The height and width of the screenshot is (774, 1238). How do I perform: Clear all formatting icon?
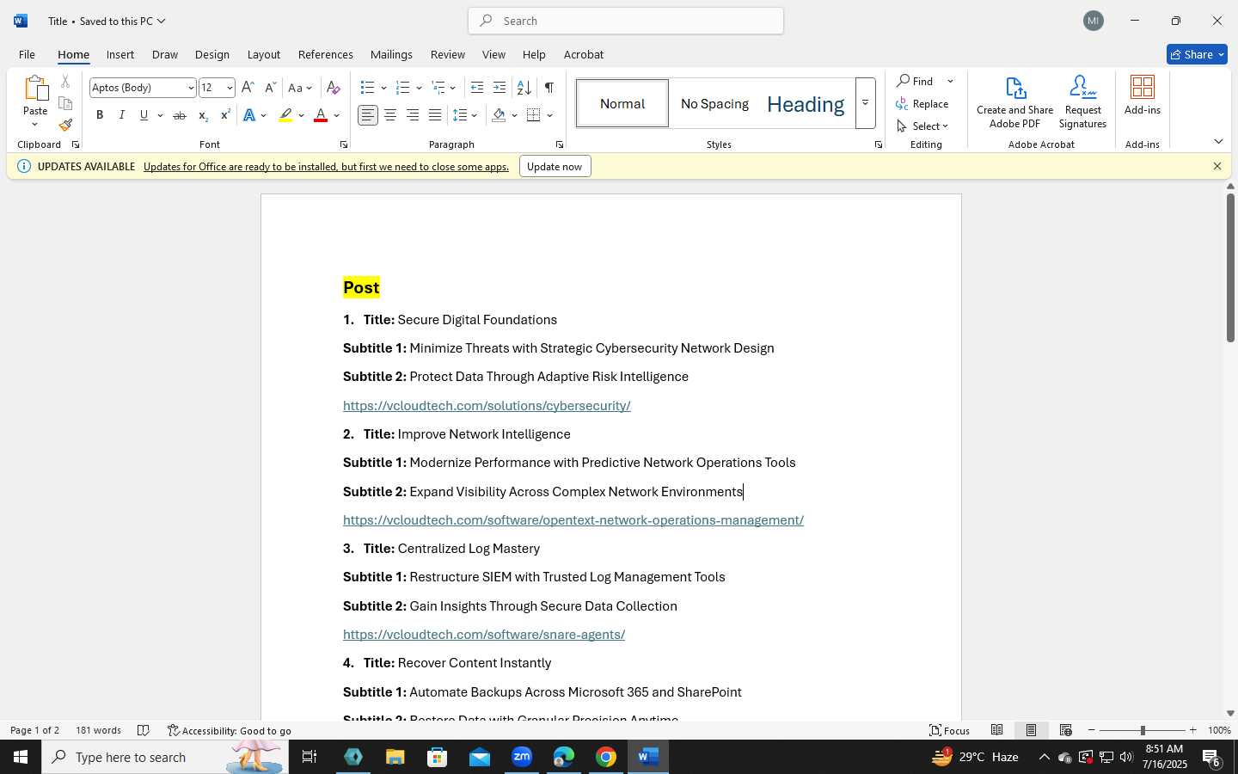pos(334,88)
